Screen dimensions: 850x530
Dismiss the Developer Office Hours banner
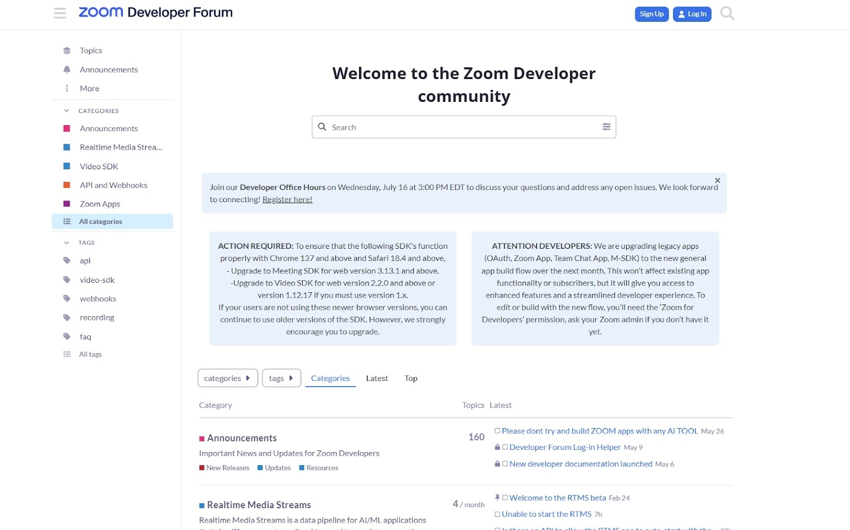(x=717, y=180)
